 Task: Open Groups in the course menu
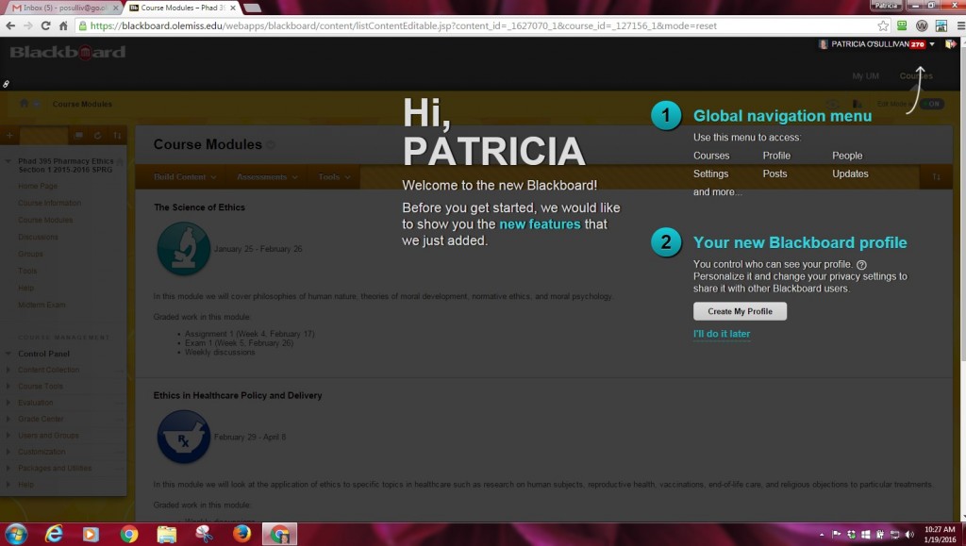[x=30, y=254]
